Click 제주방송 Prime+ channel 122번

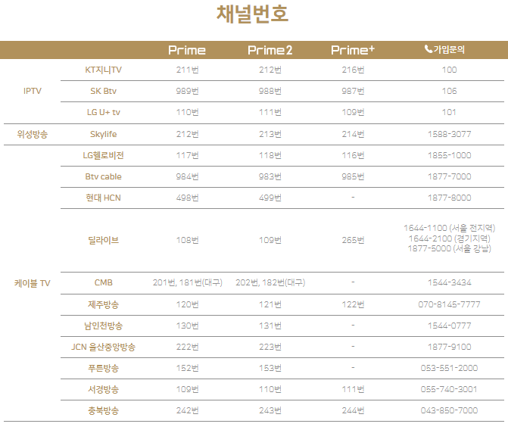353,304
